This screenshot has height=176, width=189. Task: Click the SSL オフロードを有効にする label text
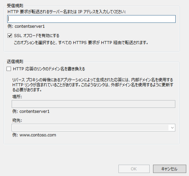point(37,36)
